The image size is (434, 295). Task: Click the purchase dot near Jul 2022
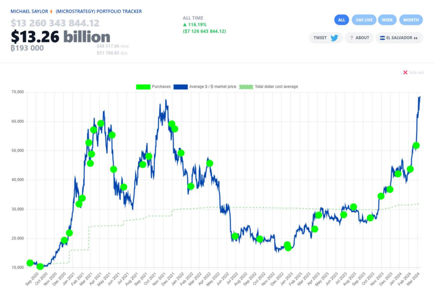235,236
